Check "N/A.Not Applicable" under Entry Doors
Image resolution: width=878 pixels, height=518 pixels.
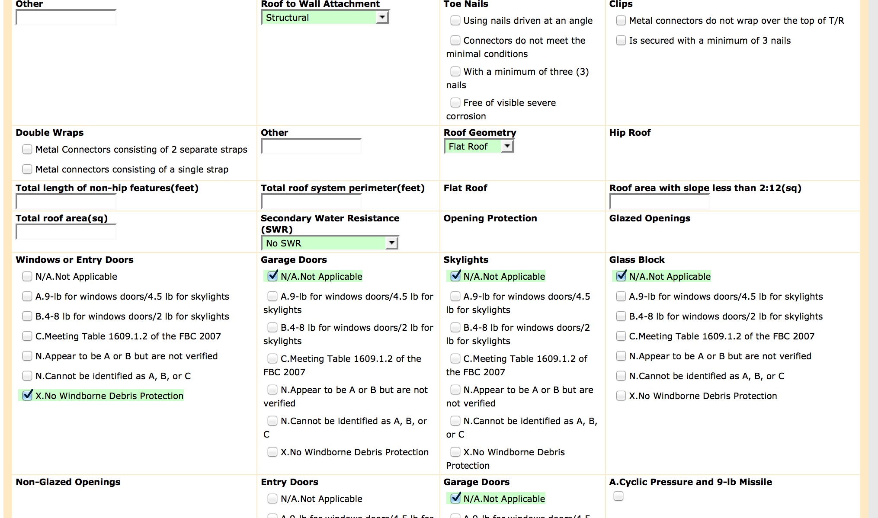pyautogui.click(x=272, y=498)
